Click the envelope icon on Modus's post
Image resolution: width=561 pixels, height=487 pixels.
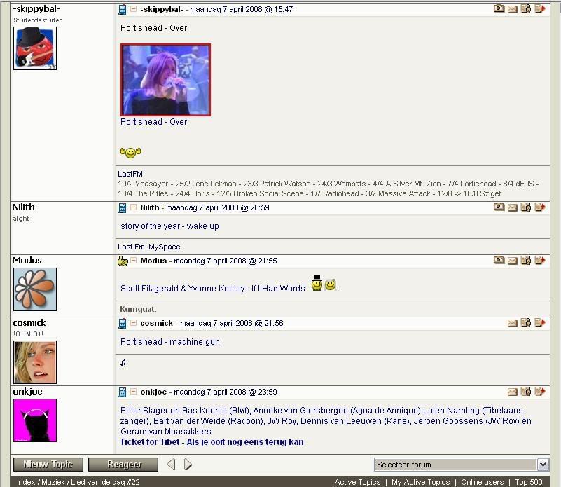click(x=513, y=261)
